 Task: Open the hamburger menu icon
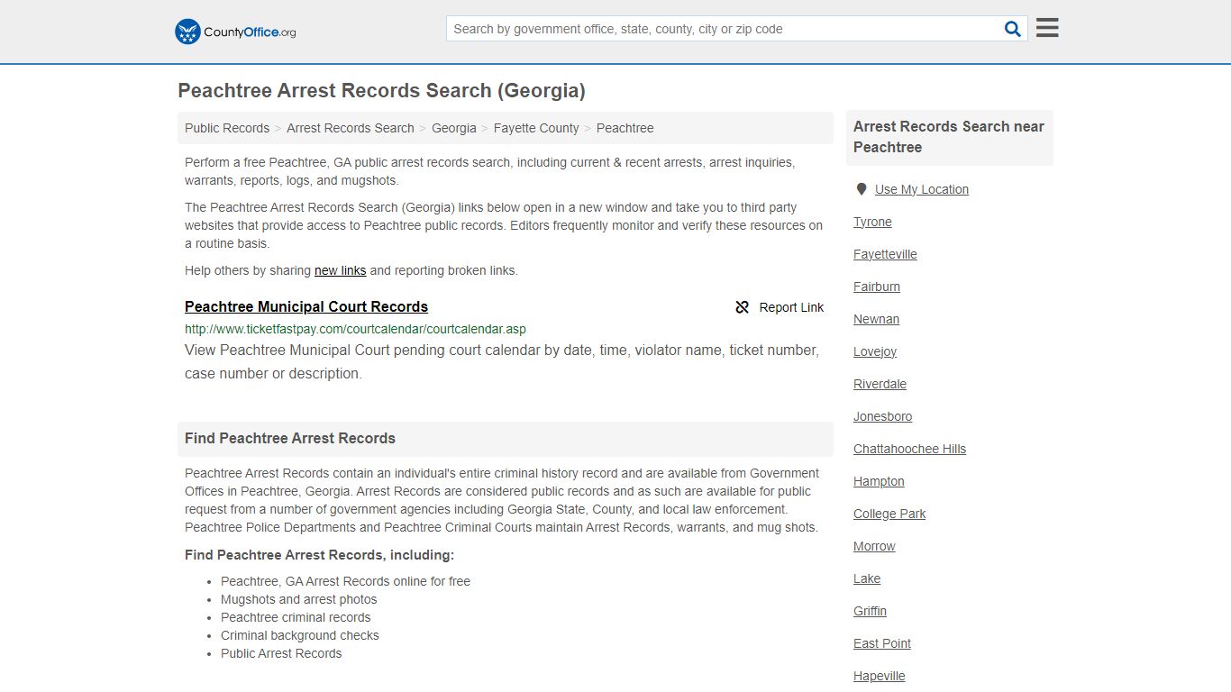(1047, 28)
